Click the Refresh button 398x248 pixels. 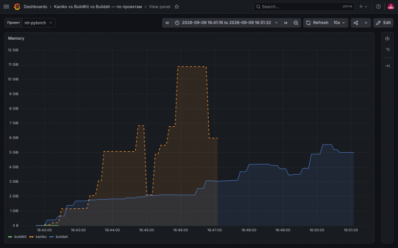317,23
